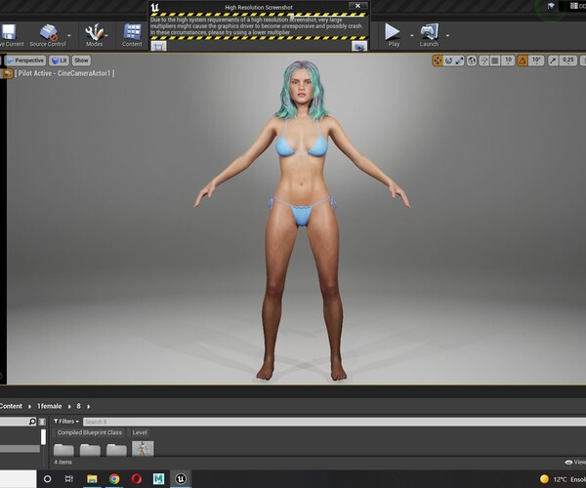
Task: Toggle world/local coordinate space globe icon
Action: click(x=472, y=61)
